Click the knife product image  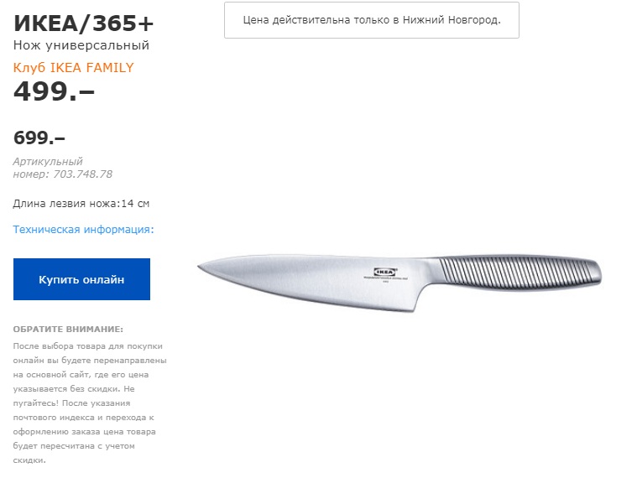click(399, 283)
